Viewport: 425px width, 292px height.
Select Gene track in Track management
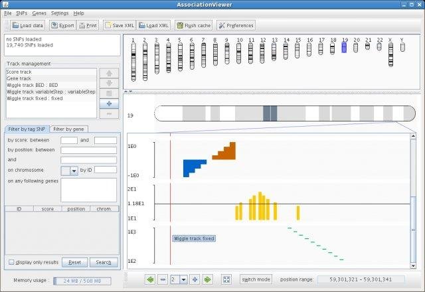[x=51, y=78]
